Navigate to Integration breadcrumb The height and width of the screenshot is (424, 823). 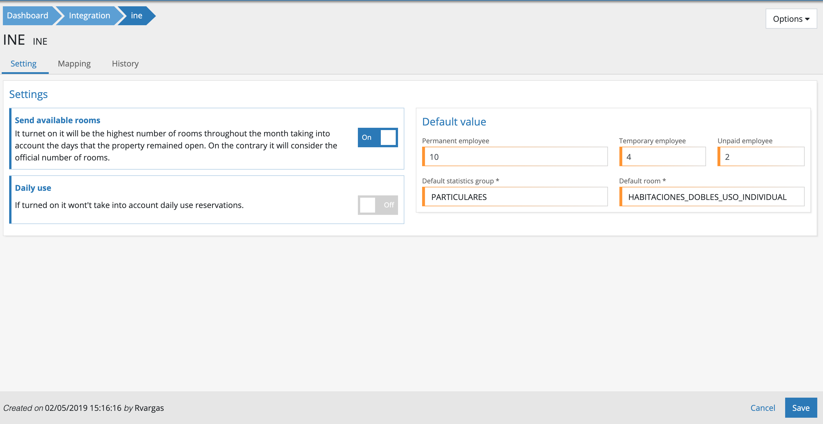click(89, 15)
